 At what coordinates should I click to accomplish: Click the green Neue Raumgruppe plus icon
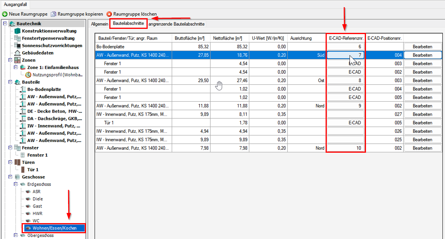pos(5,14)
